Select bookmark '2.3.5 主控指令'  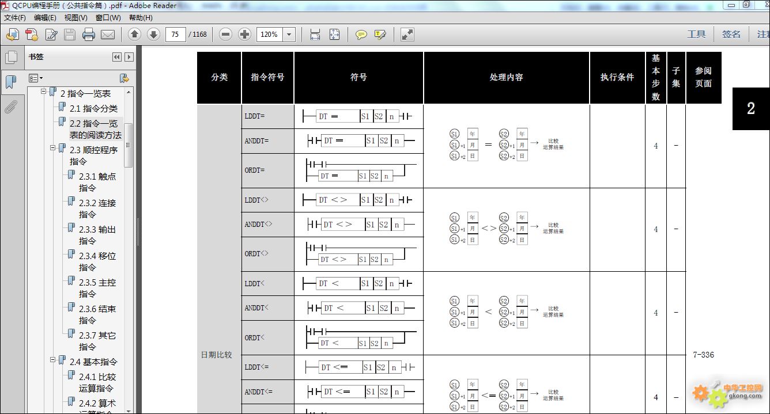pyautogui.click(x=97, y=288)
